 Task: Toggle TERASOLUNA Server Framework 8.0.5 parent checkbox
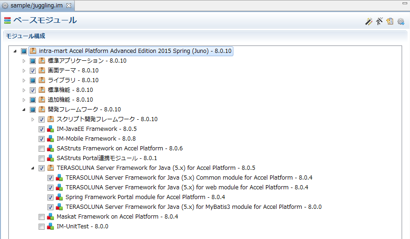click(x=41, y=168)
